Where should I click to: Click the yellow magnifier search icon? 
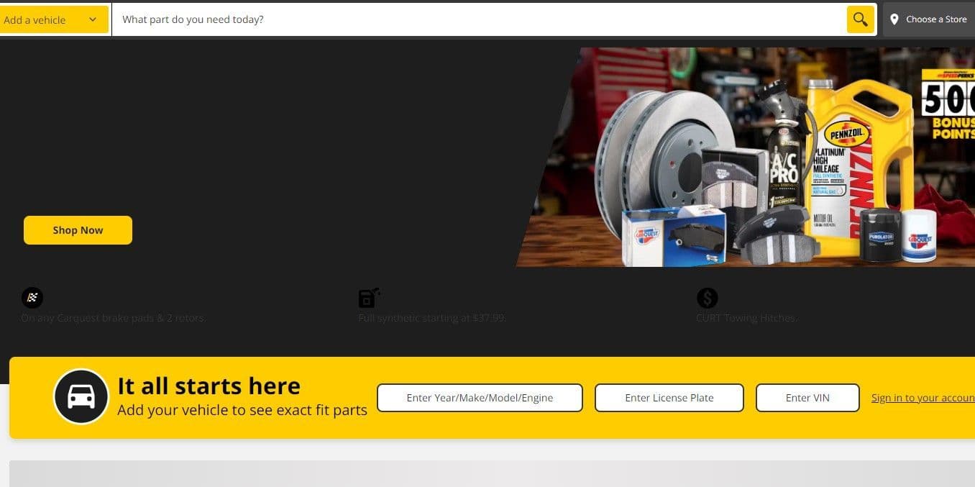coord(860,19)
